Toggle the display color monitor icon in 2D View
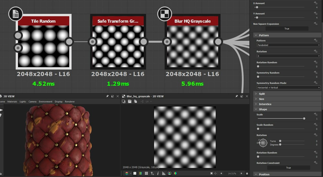The width and height of the screenshot is (323, 177). [x=170, y=173]
